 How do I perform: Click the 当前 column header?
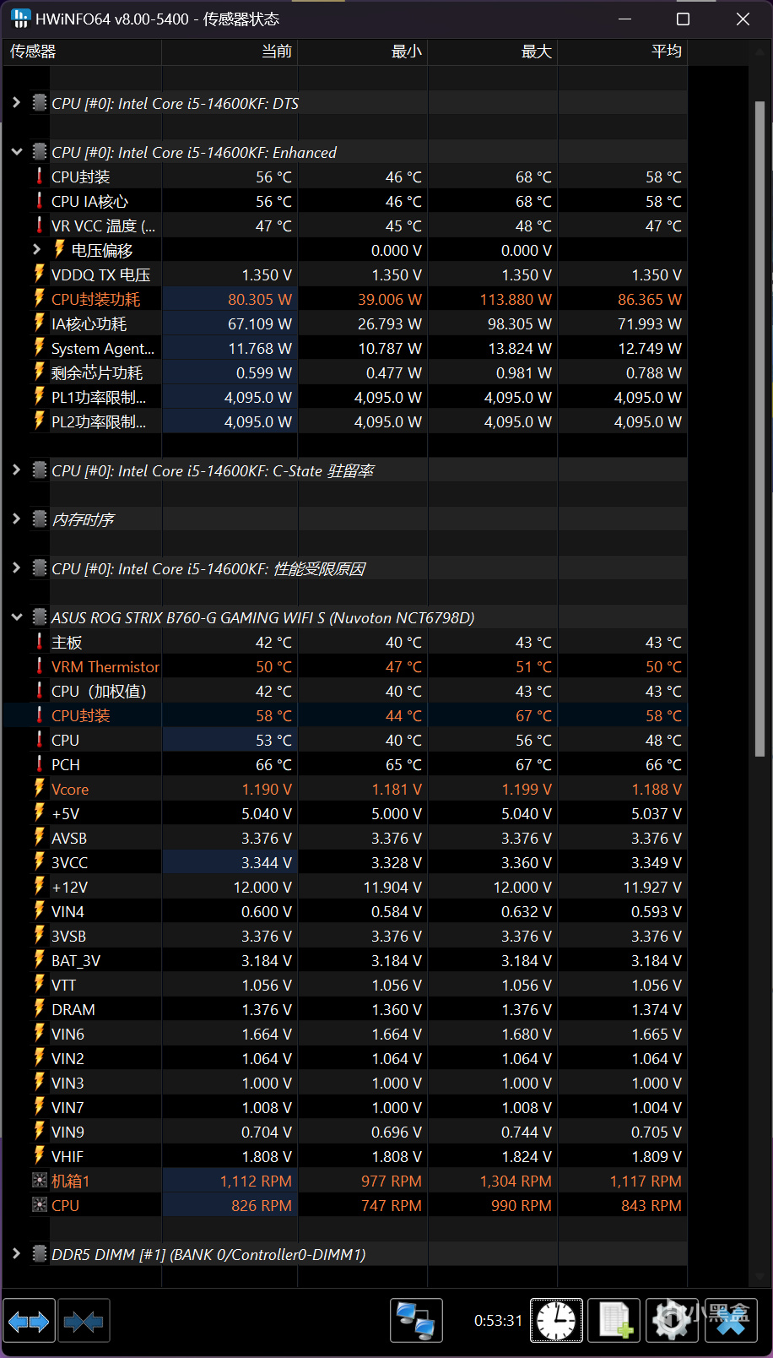point(230,52)
